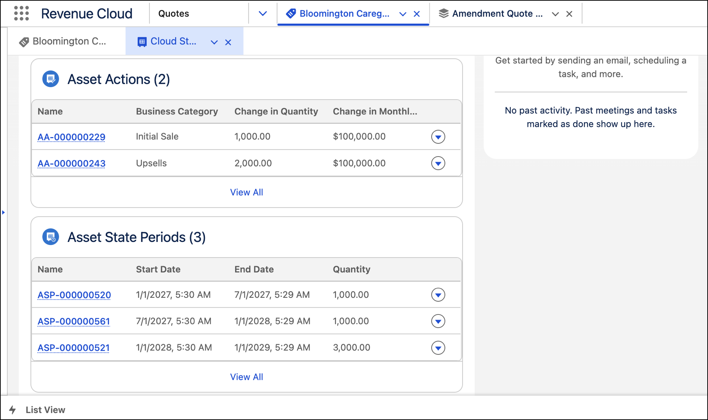This screenshot has height=420, width=708.
Task: Click View All under Asset State Periods
Action: [x=246, y=377]
